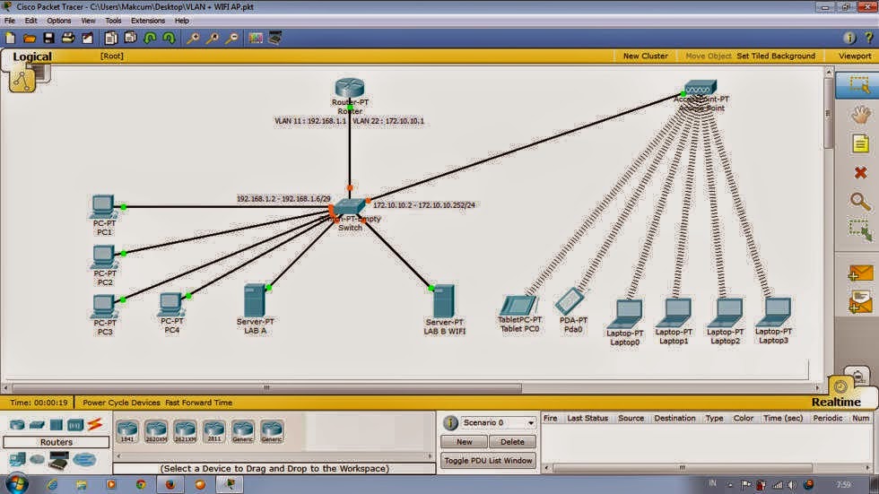Click the New Cluster button

pos(645,56)
